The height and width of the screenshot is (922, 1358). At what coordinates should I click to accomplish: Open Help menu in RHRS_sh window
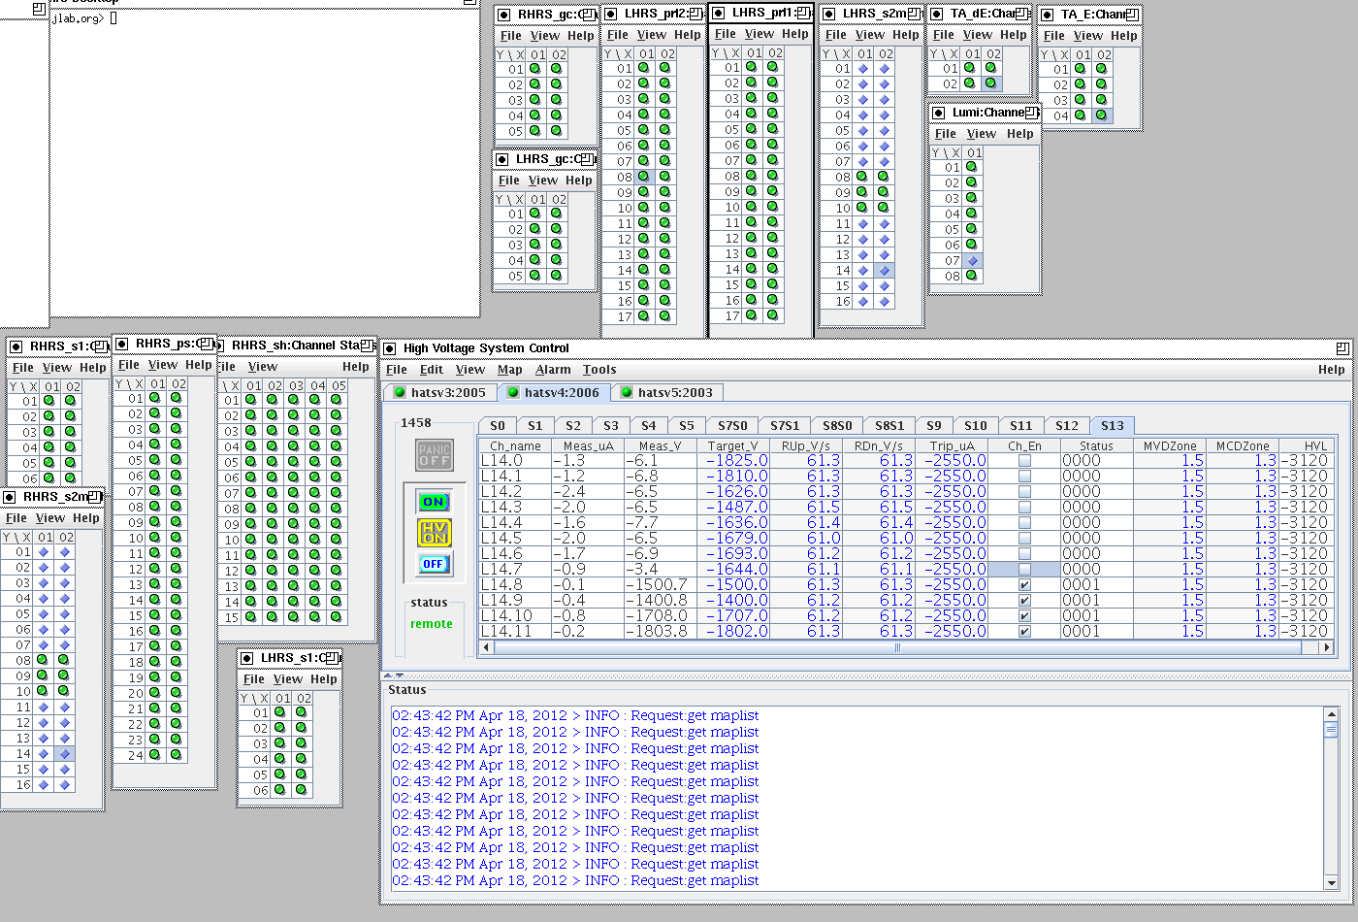(x=355, y=367)
